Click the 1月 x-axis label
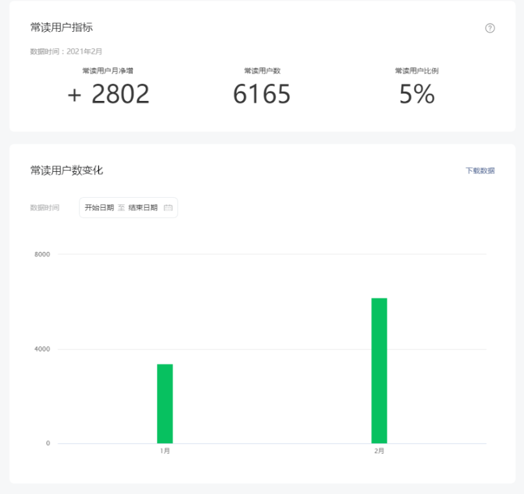The height and width of the screenshot is (494, 524). pyautogui.click(x=165, y=451)
